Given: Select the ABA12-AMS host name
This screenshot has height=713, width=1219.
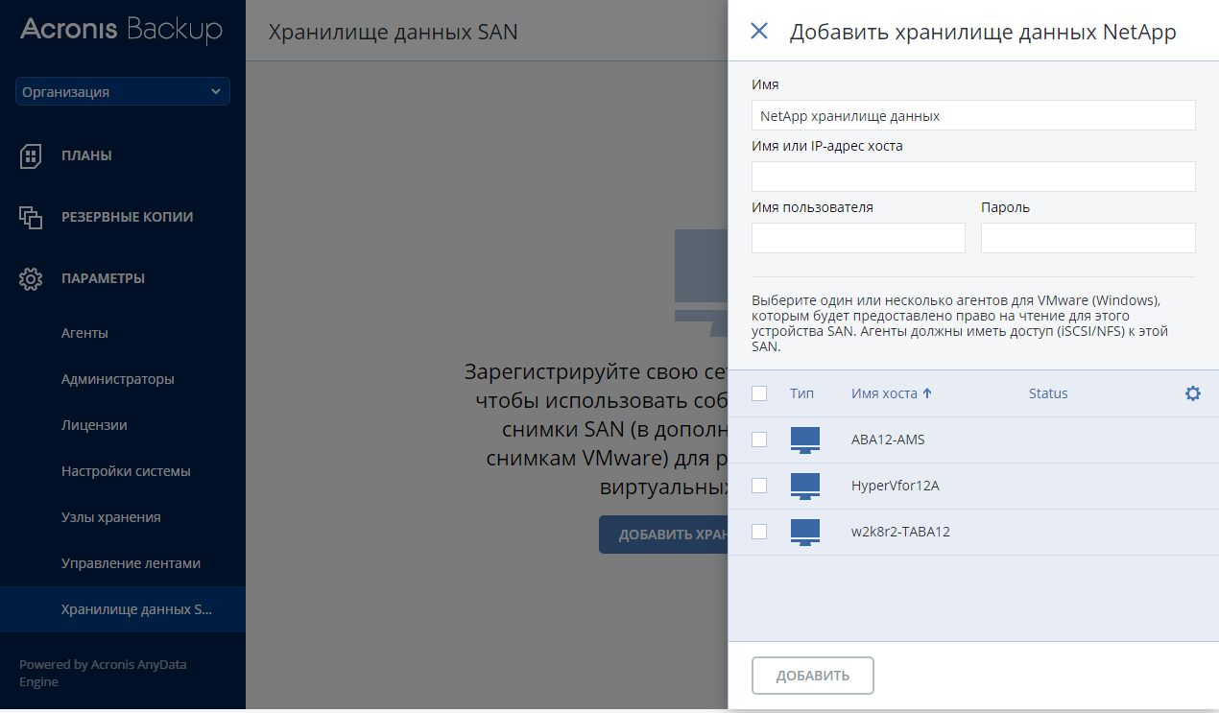Looking at the screenshot, I should [888, 440].
